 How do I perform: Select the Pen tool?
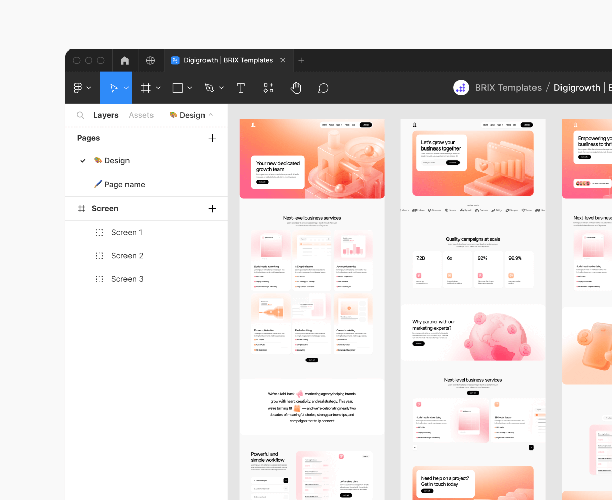coord(209,88)
